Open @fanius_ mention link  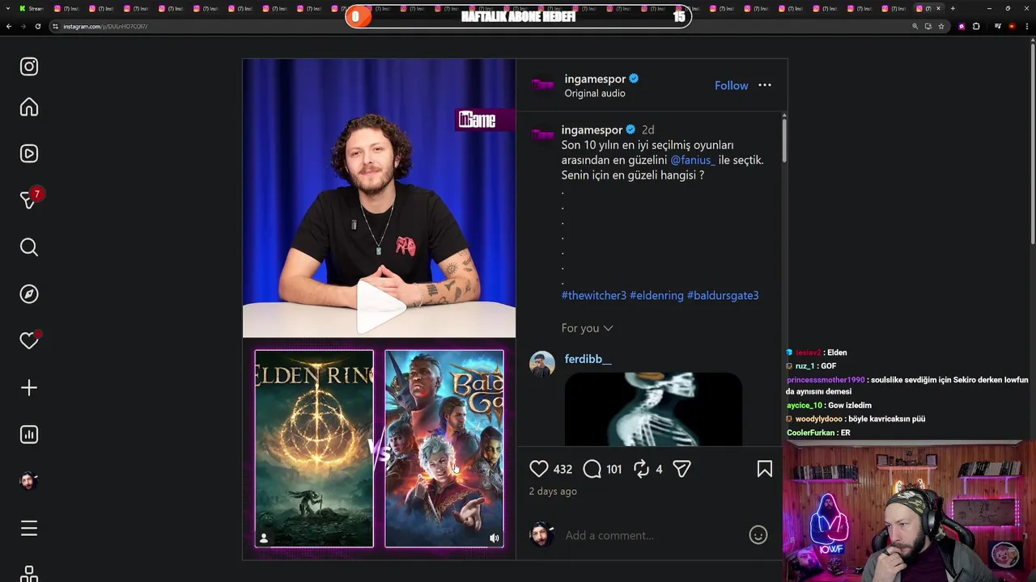point(693,160)
